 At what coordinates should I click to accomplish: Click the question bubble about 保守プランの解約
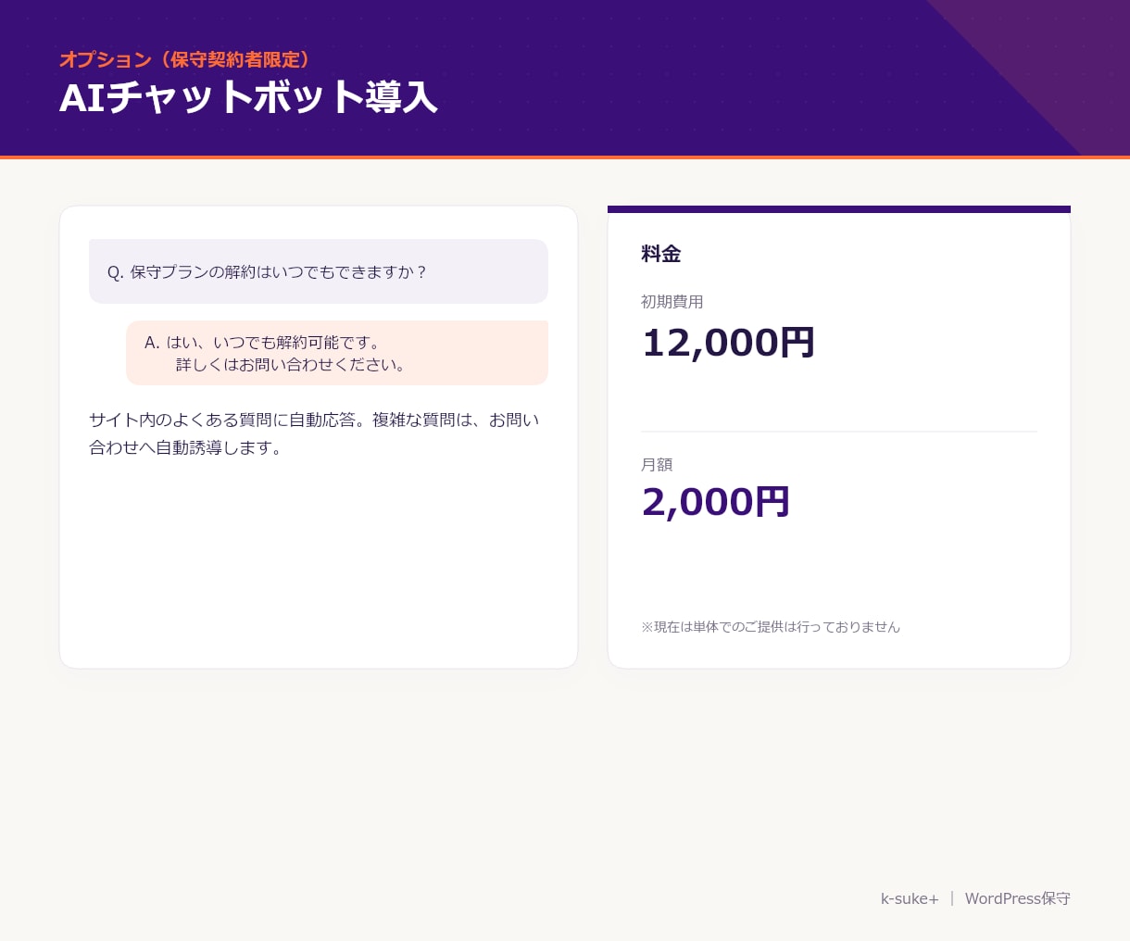tap(319, 271)
